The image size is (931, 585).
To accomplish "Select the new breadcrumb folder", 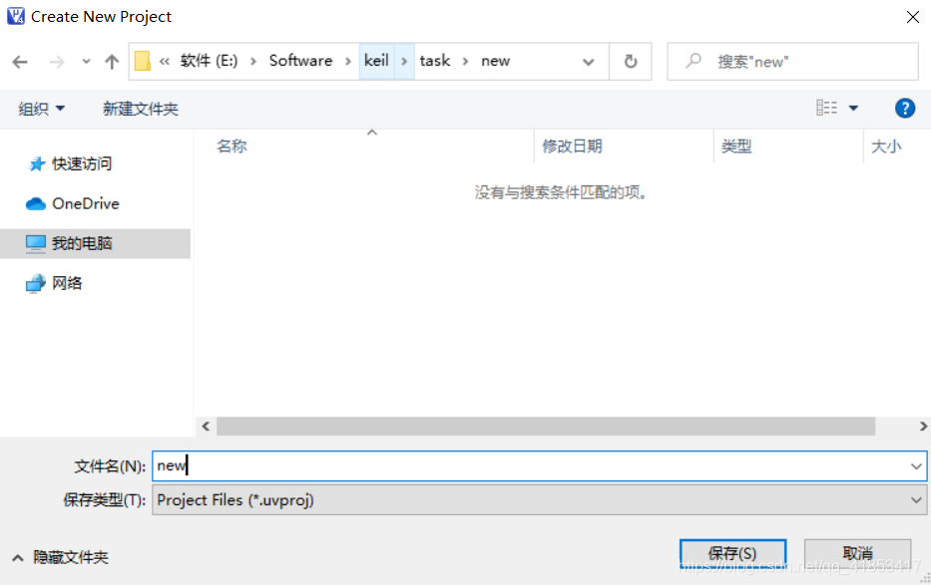I will coord(495,61).
